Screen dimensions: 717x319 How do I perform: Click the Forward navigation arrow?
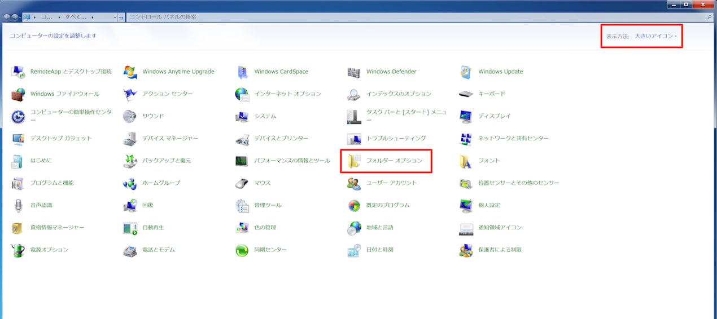pos(15,17)
